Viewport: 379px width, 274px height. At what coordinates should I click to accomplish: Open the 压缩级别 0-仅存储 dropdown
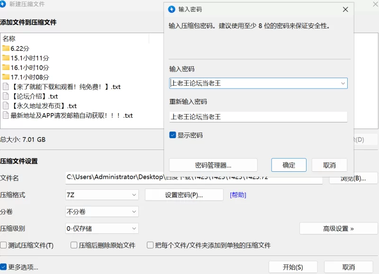(x=102, y=229)
